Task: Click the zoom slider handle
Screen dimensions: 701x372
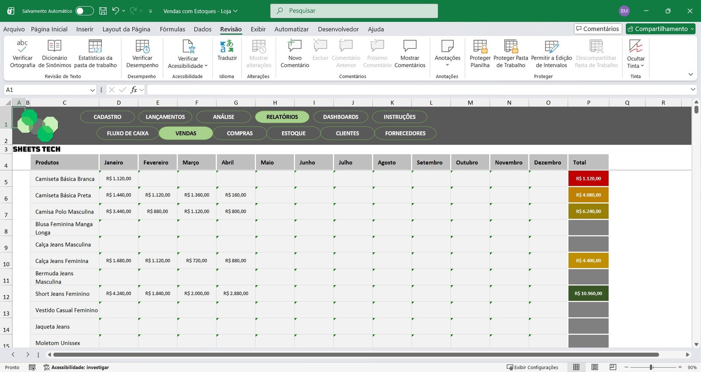Action: [651, 367]
